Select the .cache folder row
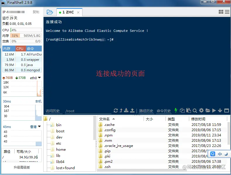 coord(163,125)
